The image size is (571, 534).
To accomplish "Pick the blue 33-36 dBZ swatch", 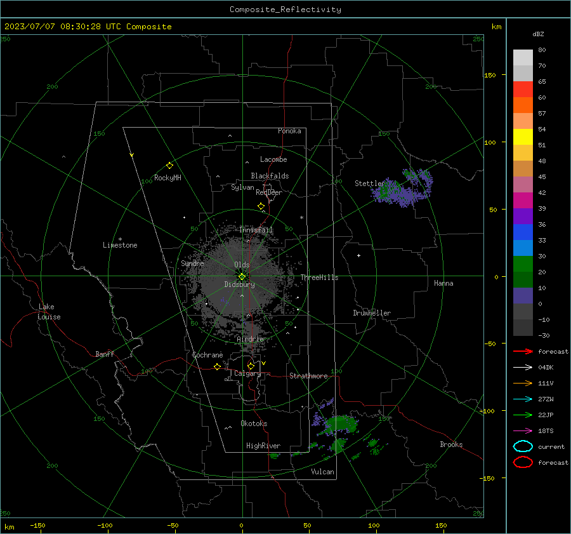I will click(x=523, y=232).
